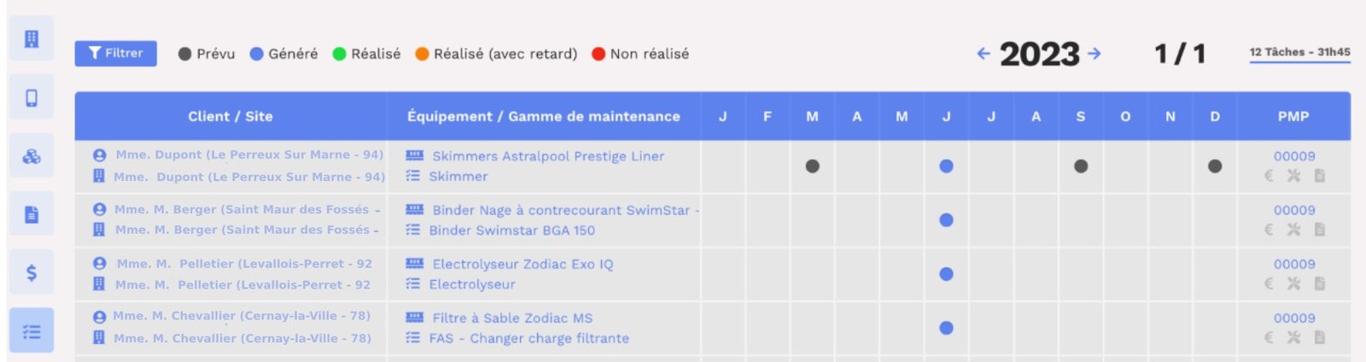
Task: Click the tools icon in Berger row
Action: [1294, 230]
